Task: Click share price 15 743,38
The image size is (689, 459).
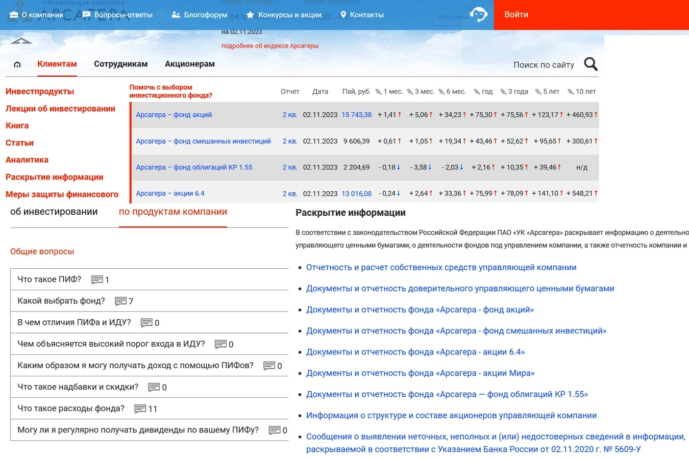Action: 357,115
